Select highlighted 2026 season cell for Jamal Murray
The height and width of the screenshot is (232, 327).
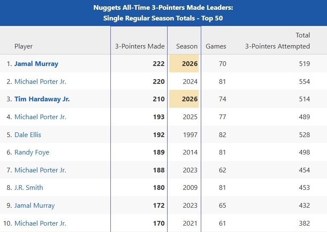tap(184, 63)
